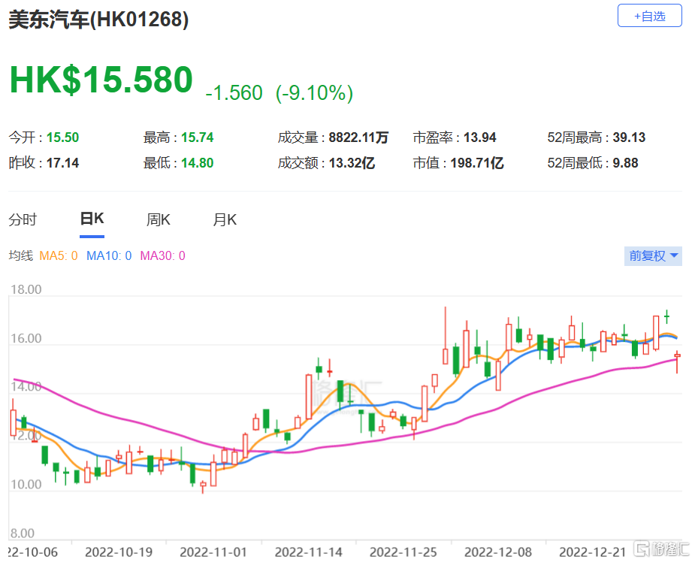Click the 2022-12-21 date label on the axis
Screen dimensions: 695x562
coord(593,552)
